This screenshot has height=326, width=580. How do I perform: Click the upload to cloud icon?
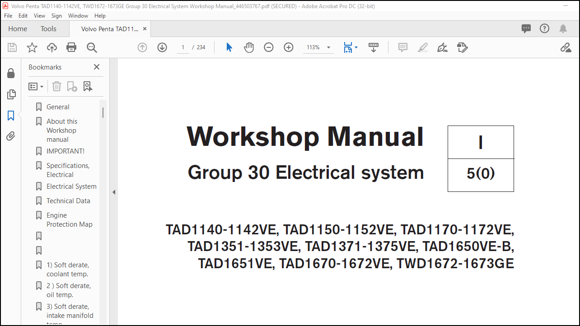(52, 47)
